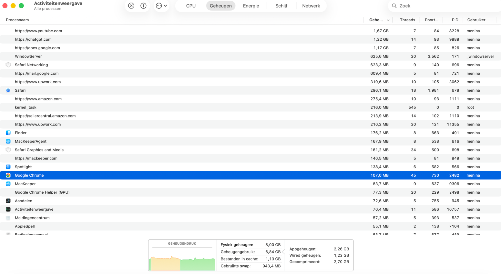Viewport: 501px width, 274px height.
Task: Switch to the CPU tab
Action: pos(190,6)
